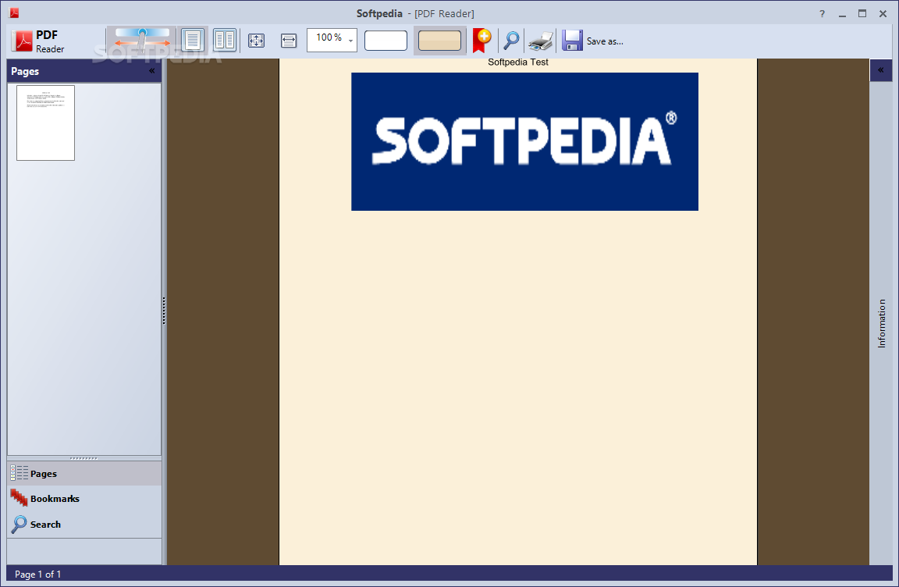Select the white page color swatch
The height and width of the screenshot is (587, 899).
(386, 41)
